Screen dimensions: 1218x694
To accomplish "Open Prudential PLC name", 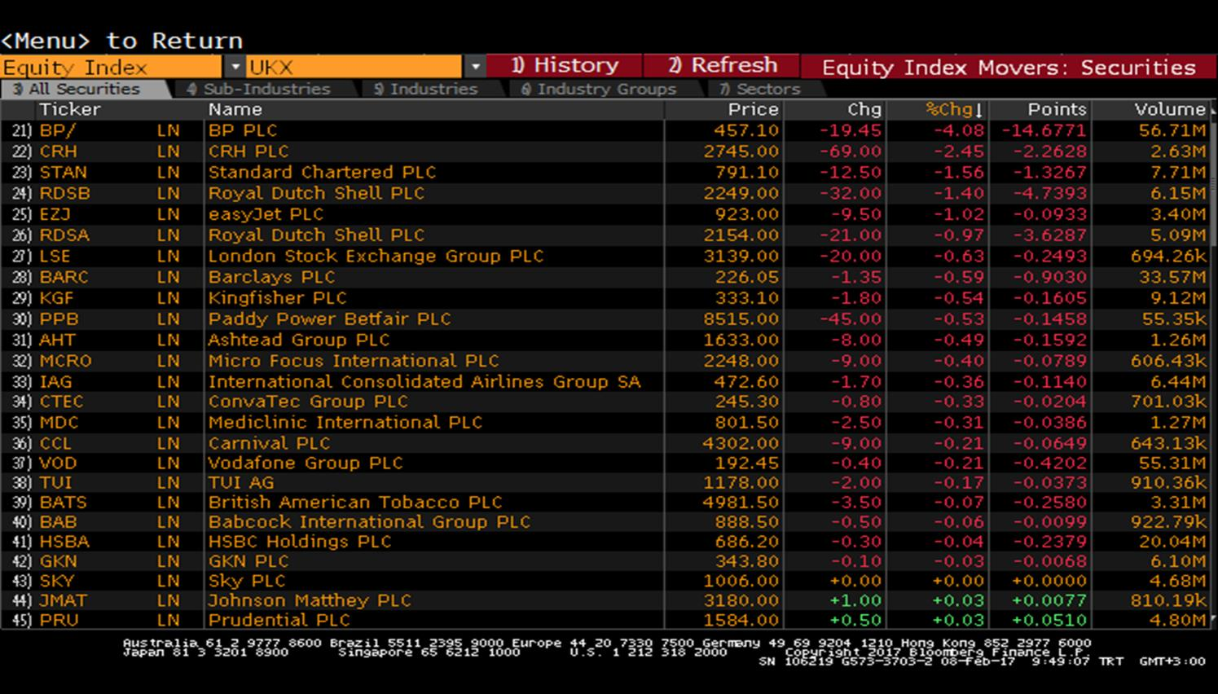I will tap(279, 620).
